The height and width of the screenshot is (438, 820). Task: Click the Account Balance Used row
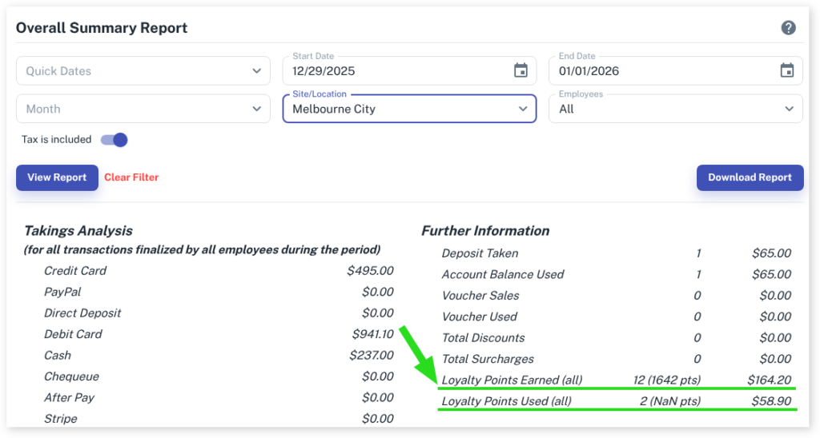click(x=617, y=274)
